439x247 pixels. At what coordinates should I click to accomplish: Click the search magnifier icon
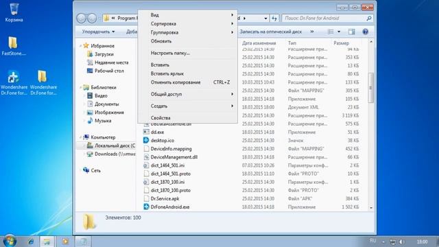point(369,19)
